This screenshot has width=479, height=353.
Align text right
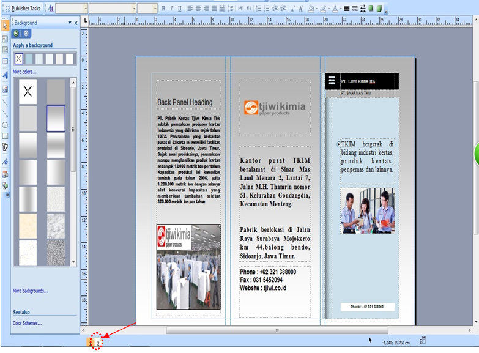pyautogui.click(x=206, y=9)
